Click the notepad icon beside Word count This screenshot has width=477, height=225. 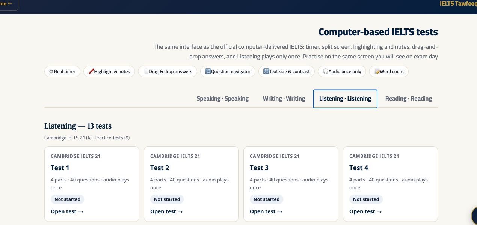coord(377,72)
